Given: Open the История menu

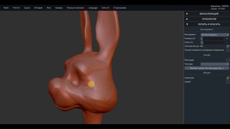Looking at the screenshot, I should point(38,8).
